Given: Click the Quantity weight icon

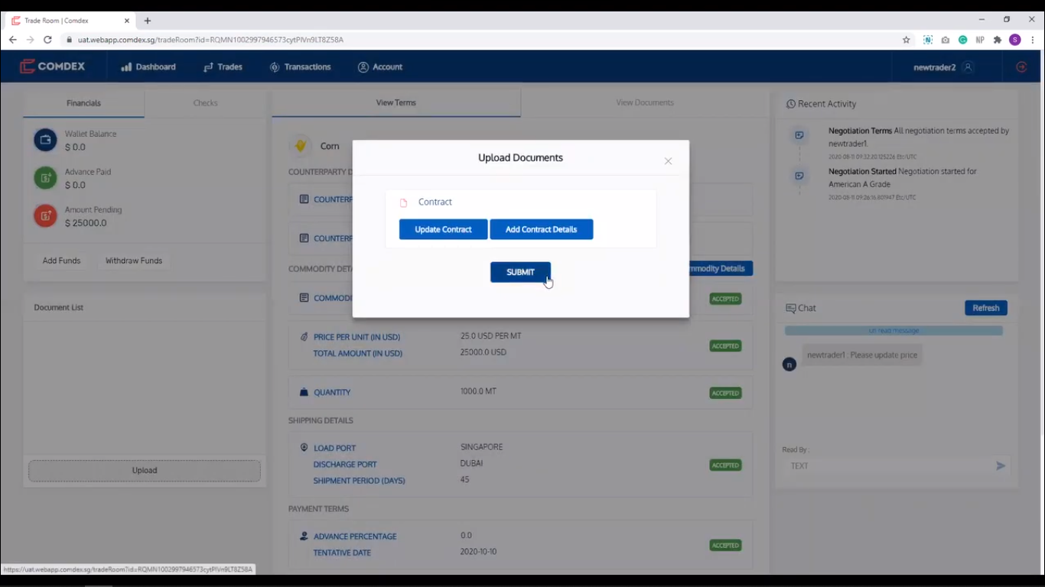Looking at the screenshot, I should pyautogui.click(x=304, y=392).
